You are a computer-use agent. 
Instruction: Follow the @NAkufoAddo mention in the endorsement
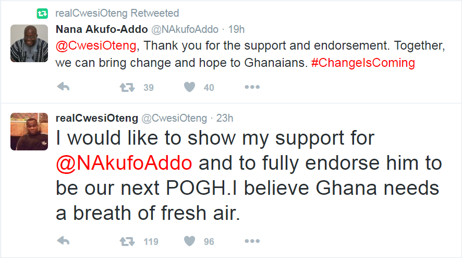[124, 163]
